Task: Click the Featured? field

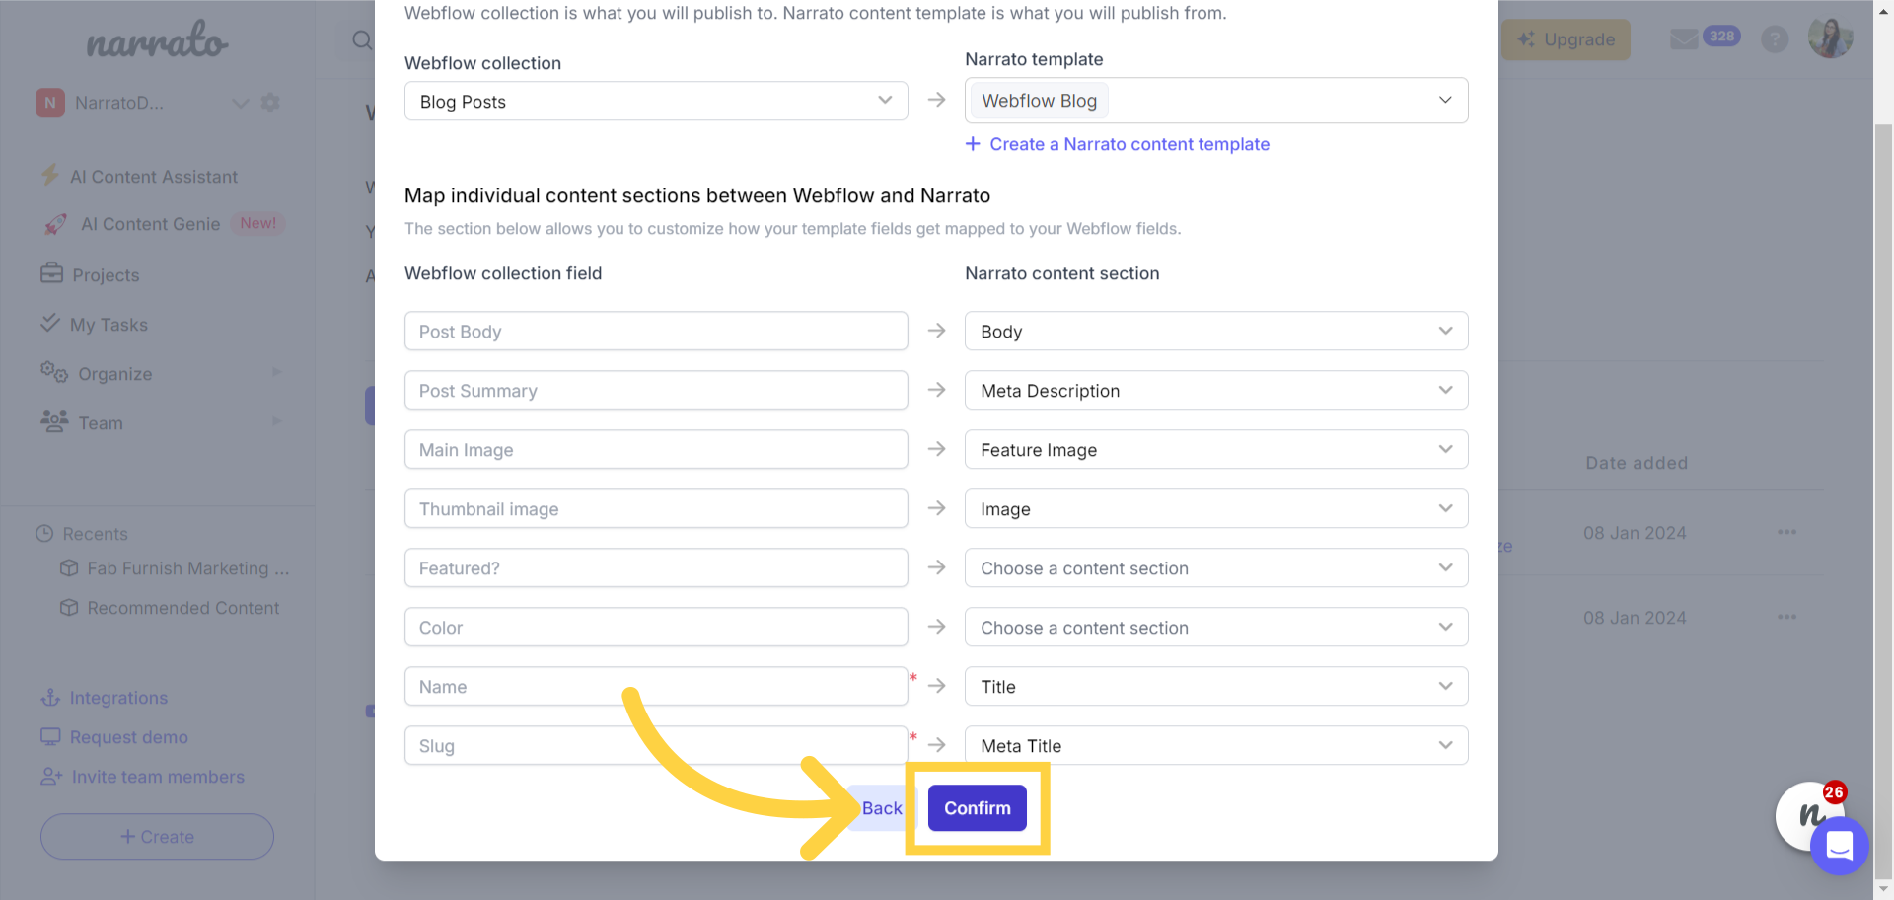Action: point(656,568)
